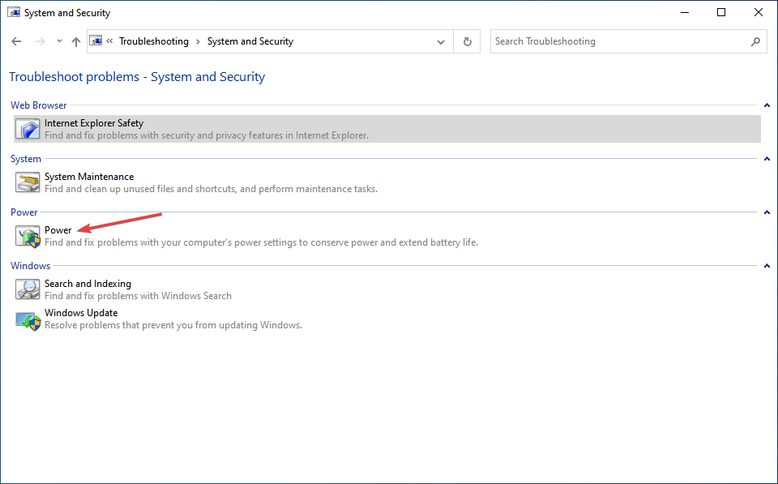
Task: Go up one level with Up arrow
Action: 76,41
